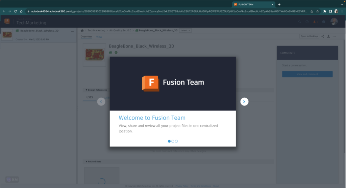
Task: Select the second carousel page dot
Action: pos(173,141)
